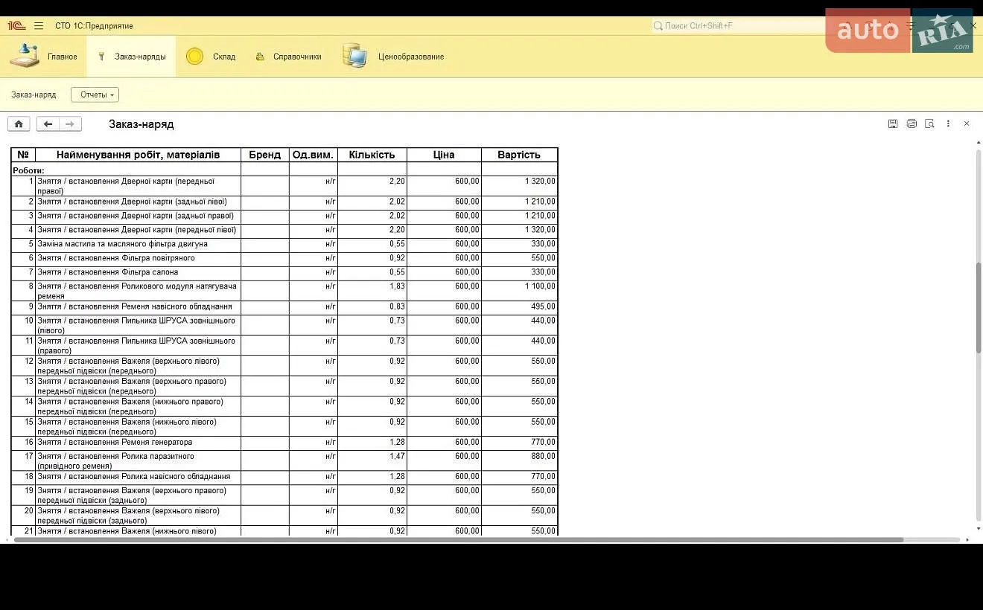Focus the Поиск search field
983x610 pixels.
coord(737,26)
